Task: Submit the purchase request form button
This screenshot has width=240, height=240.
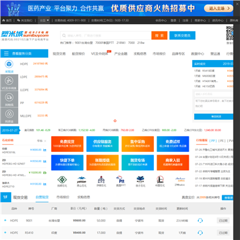Action: (213, 117)
